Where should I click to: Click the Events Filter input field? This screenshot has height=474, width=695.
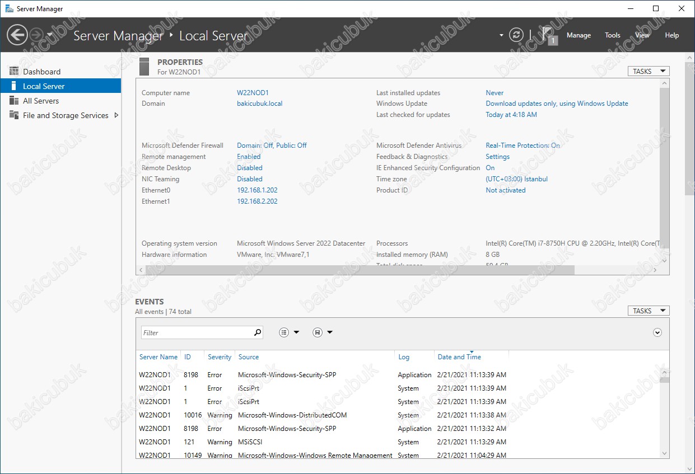coord(196,332)
